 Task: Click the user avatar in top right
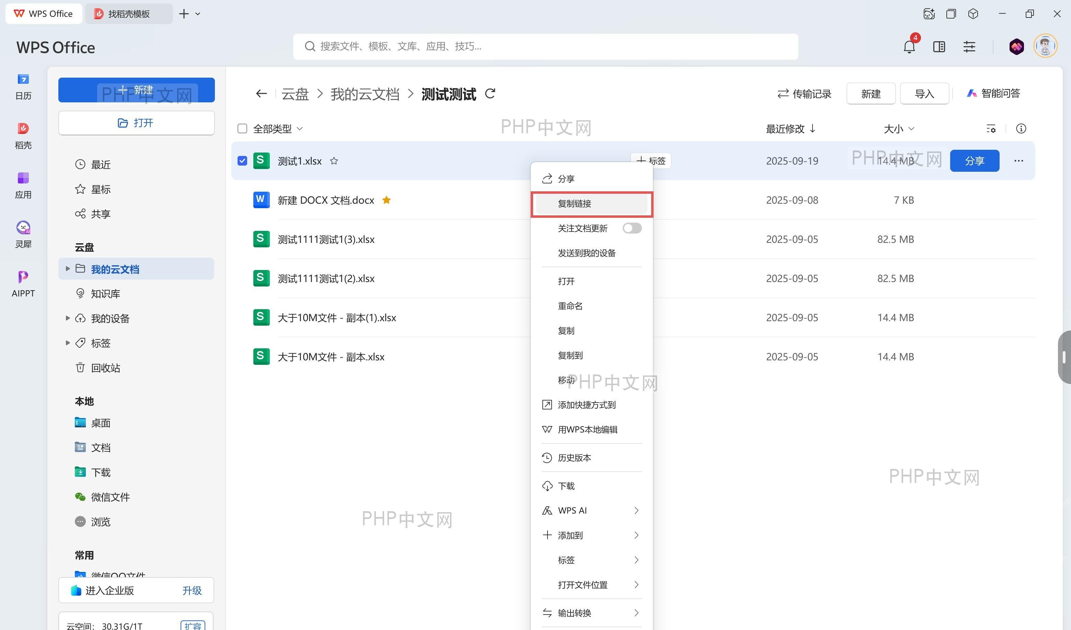coord(1045,46)
